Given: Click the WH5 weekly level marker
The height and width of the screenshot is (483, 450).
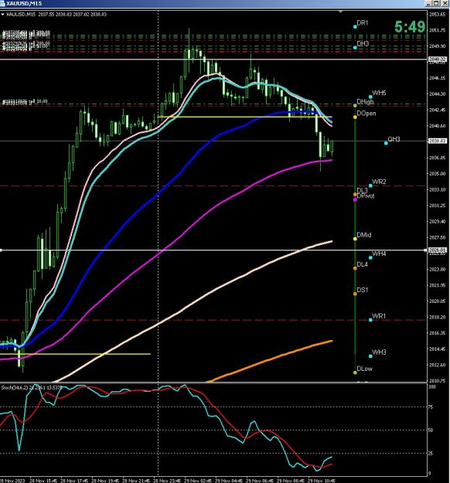Looking at the screenshot, I should click(x=371, y=97).
